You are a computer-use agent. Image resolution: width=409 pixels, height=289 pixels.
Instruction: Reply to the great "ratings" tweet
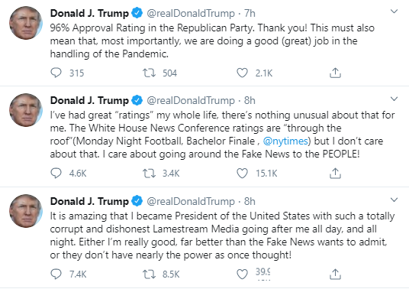point(56,174)
